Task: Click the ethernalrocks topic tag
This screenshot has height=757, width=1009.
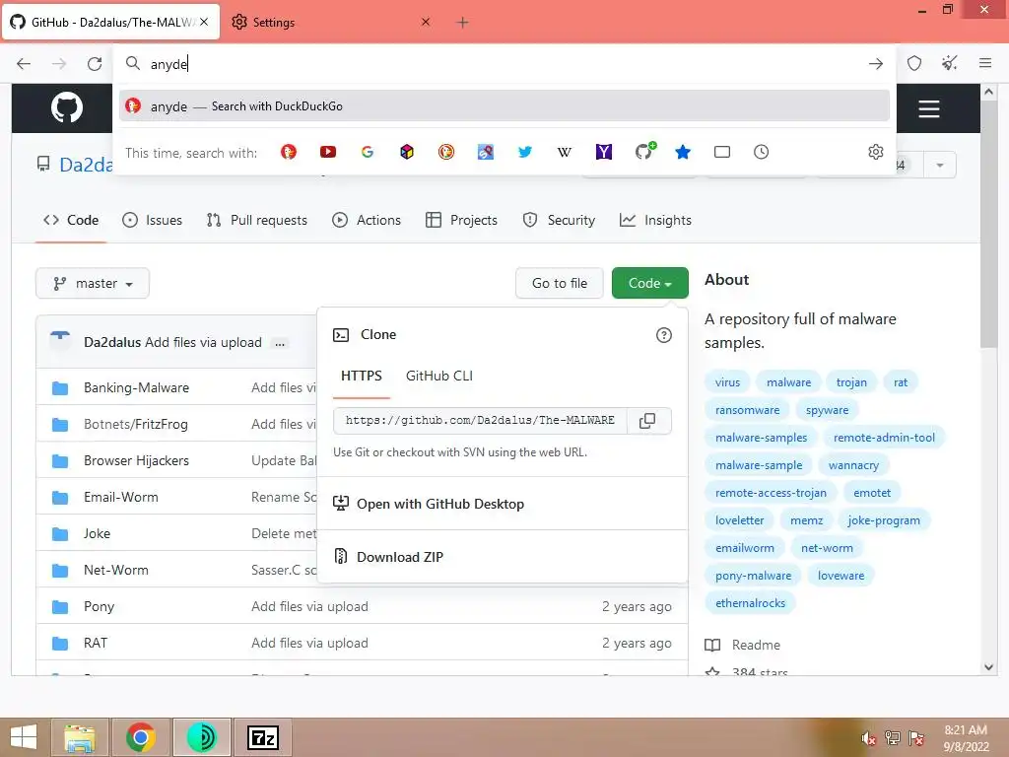Action: tap(750, 603)
